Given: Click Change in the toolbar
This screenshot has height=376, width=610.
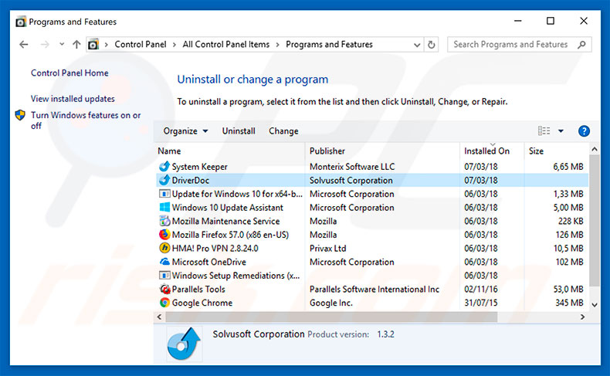Looking at the screenshot, I should [x=283, y=131].
